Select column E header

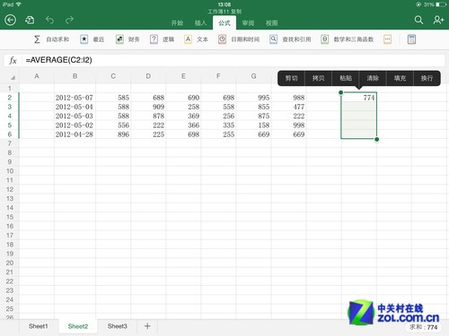183,76
